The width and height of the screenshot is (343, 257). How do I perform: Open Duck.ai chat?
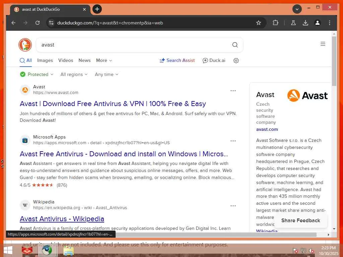coord(214,61)
